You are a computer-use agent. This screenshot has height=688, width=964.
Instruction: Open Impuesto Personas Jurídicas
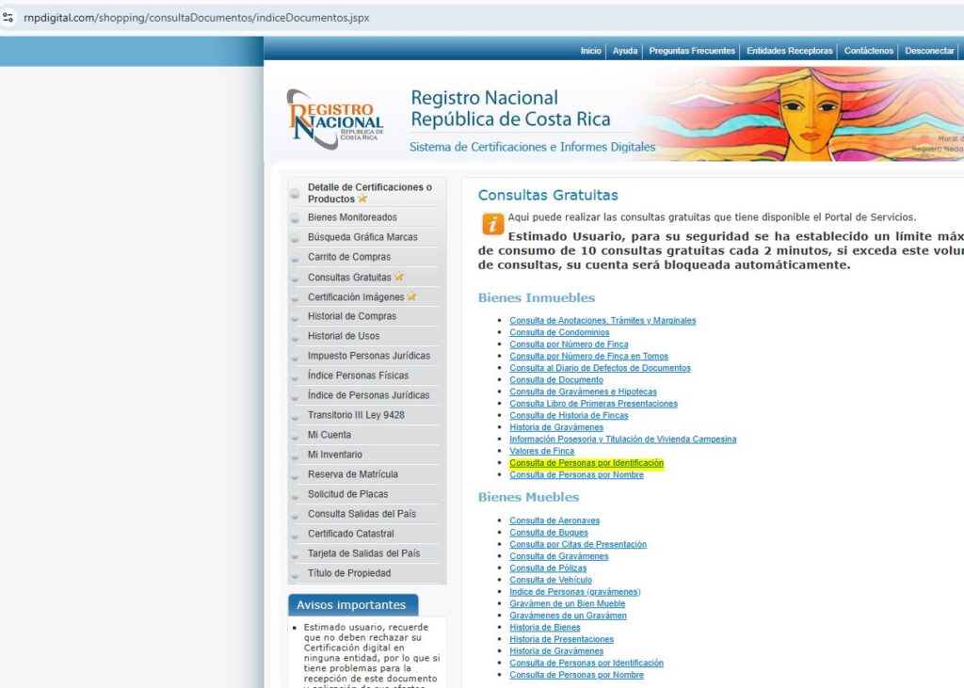point(369,356)
